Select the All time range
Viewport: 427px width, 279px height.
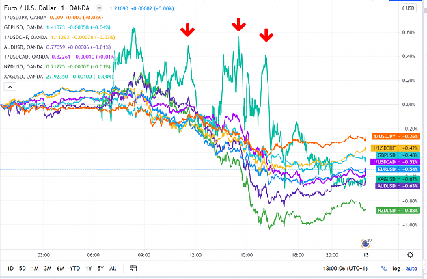click(113, 269)
